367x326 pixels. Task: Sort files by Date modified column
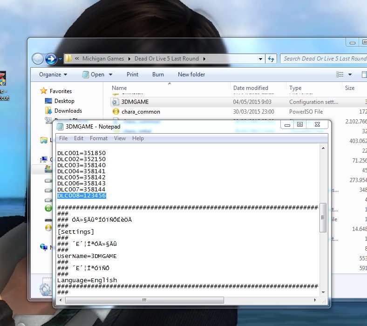coord(251,88)
